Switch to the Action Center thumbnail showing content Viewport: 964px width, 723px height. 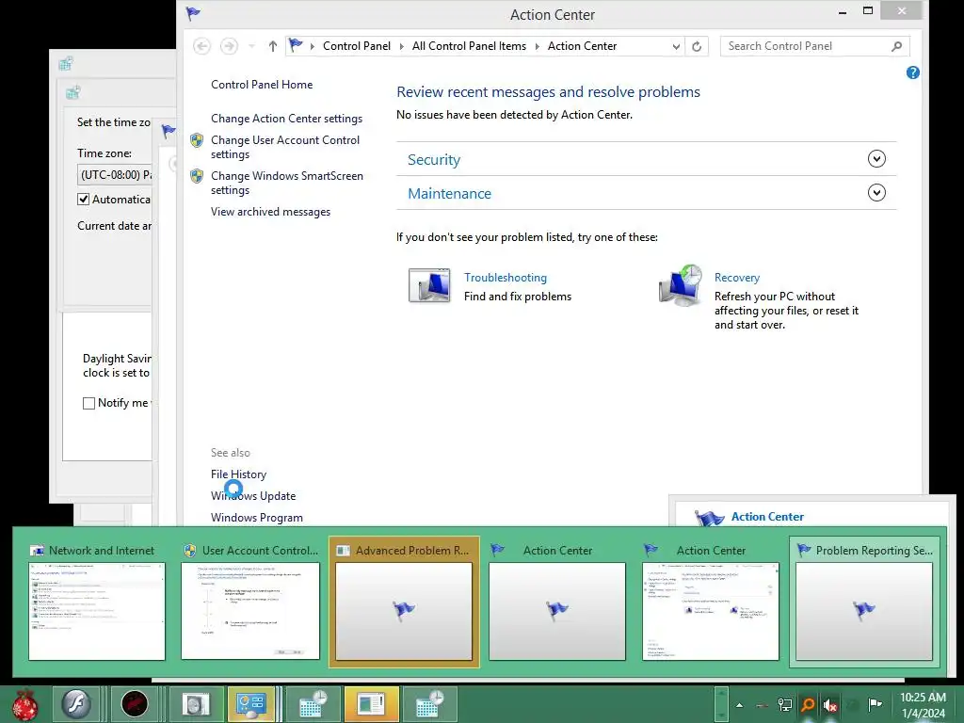pyautogui.click(x=711, y=602)
